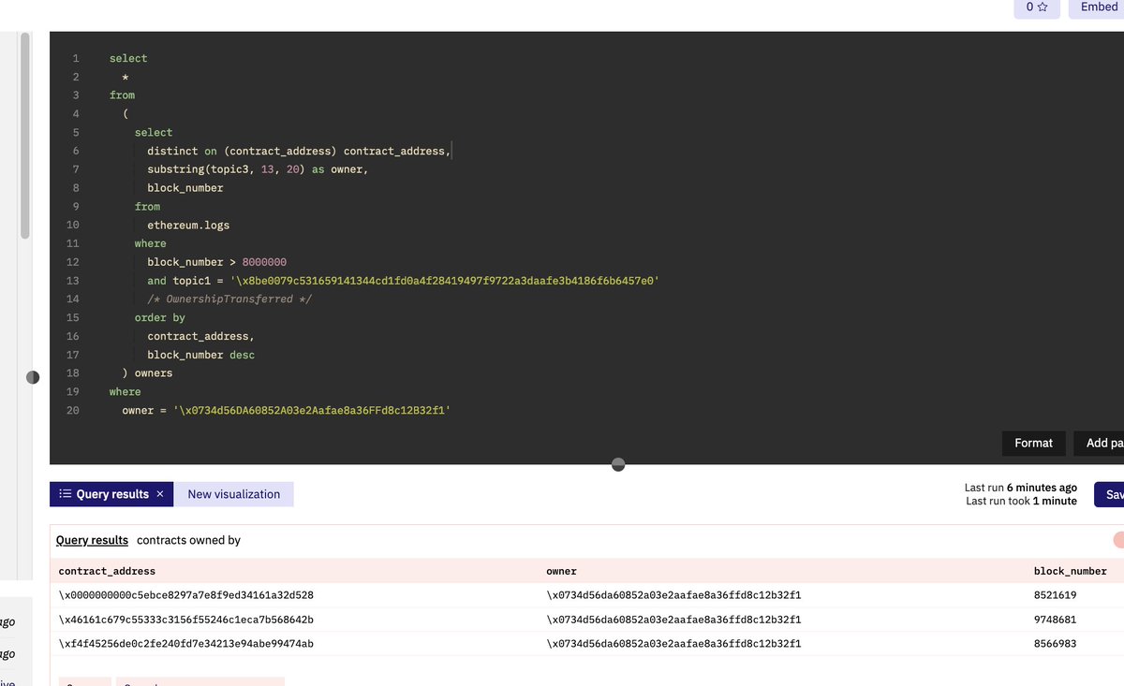Select block number 9748681 cell
1124x686 pixels.
(1055, 620)
